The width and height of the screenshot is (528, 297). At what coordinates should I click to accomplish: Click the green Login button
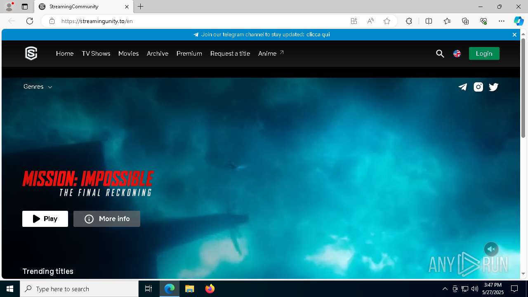484,54
